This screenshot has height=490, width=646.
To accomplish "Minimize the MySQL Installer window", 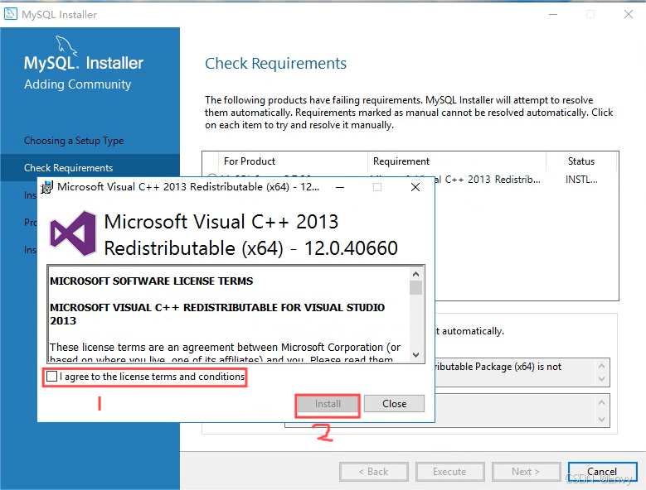I will (x=553, y=14).
